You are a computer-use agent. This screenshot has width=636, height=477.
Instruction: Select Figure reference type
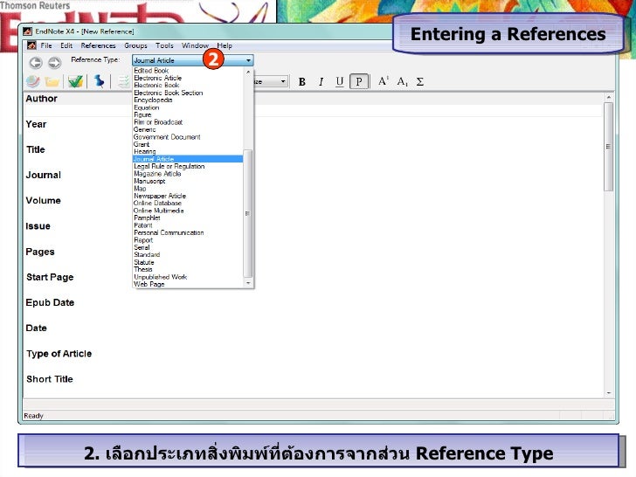coord(142,114)
